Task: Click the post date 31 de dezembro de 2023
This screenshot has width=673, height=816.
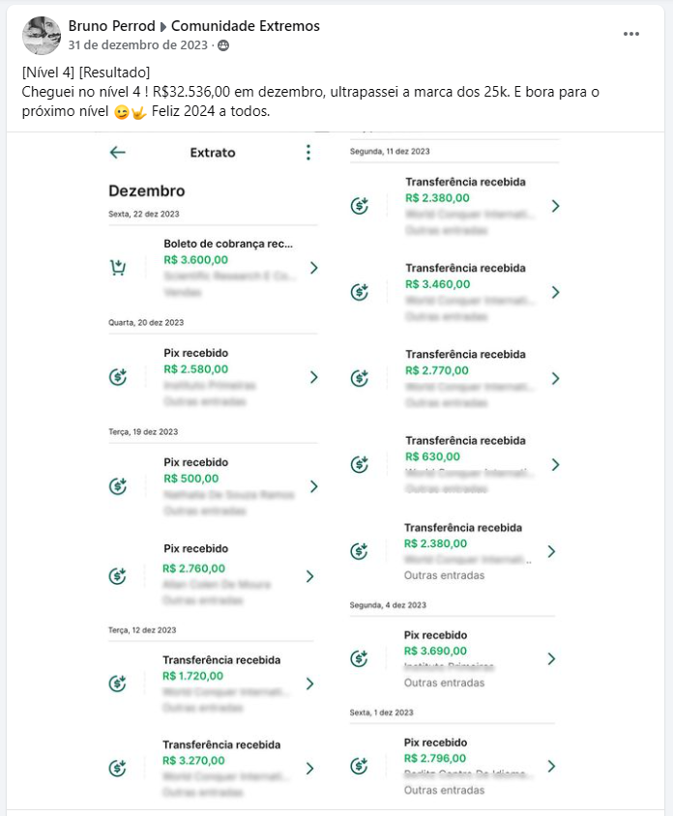Action: click(x=138, y=45)
